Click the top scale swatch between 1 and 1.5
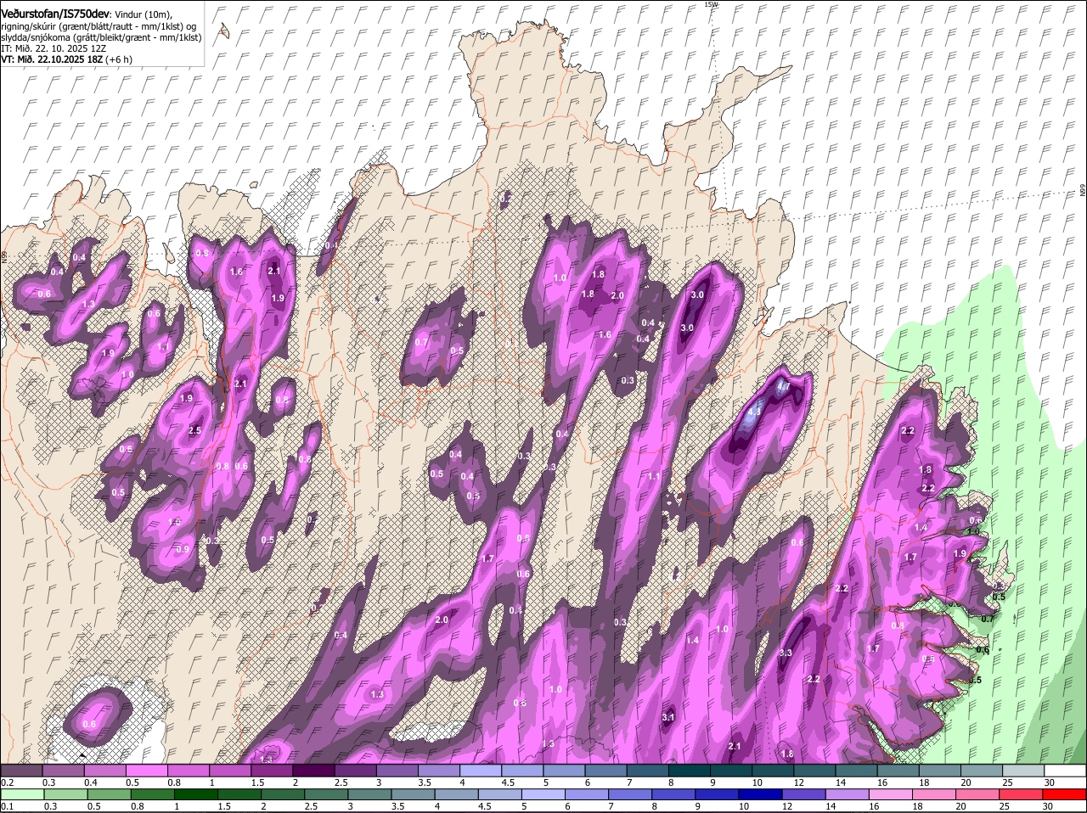 [230, 771]
